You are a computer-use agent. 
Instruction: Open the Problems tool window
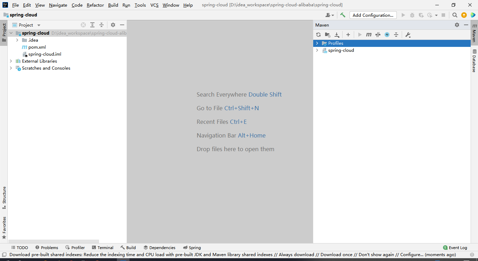[x=47, y=247]
